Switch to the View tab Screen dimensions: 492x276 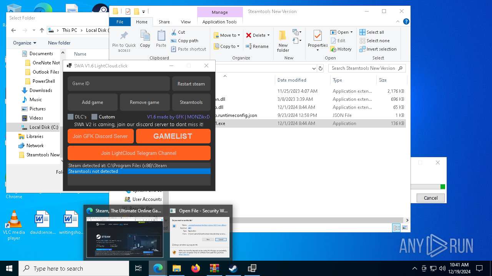click(x=186, y=22)
